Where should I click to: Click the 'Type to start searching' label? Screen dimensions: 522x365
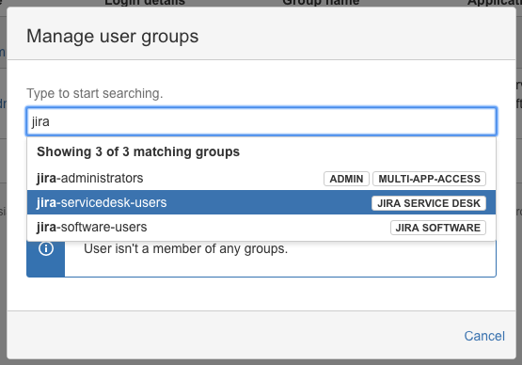[95, 93]
